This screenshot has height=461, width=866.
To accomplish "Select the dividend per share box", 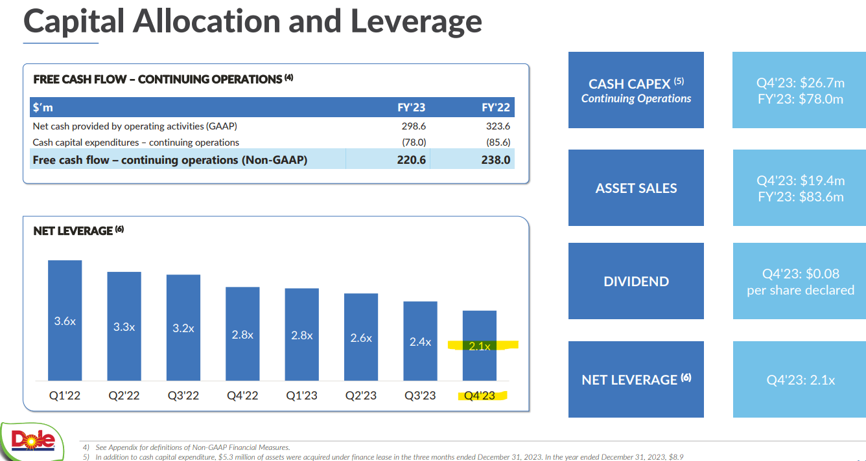I will 799,281.
